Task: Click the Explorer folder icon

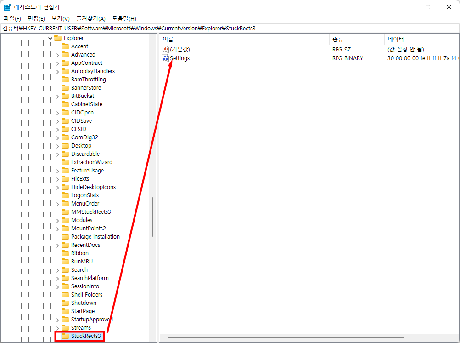Action: 58,38
